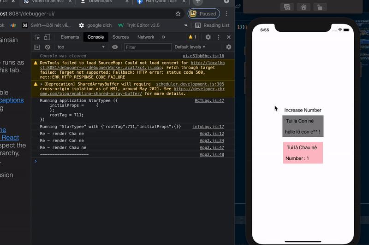Switch to the Network tab
369x245 pixels.
146,37
